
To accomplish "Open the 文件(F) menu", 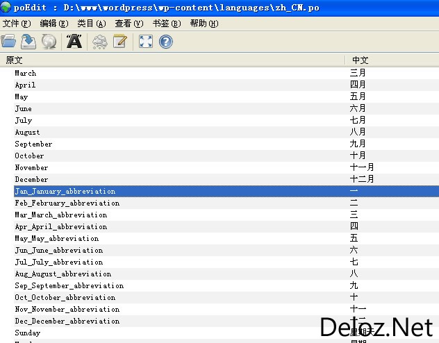I will 17,24.
